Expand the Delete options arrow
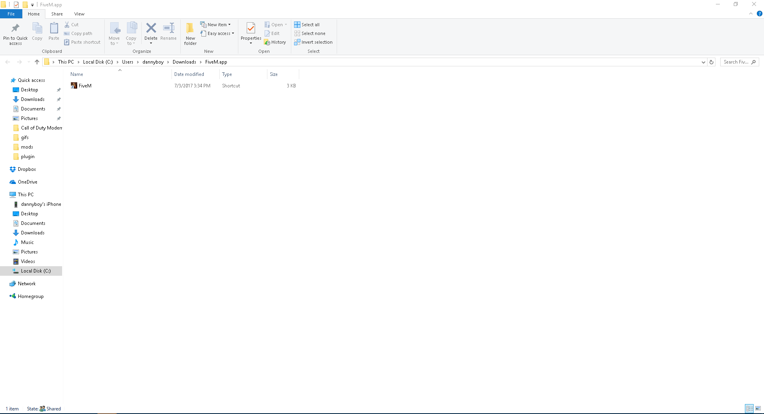764x414 pixels. pos(151,43)
